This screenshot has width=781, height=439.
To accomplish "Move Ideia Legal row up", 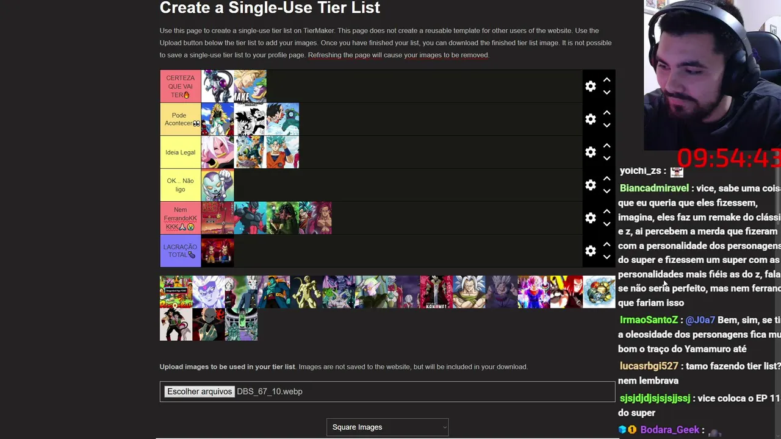I will 606,146.
